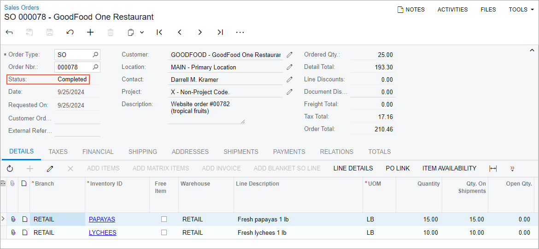Navigate to the next record
Viewport: 539px width, 249px height.
coord(200,32)
